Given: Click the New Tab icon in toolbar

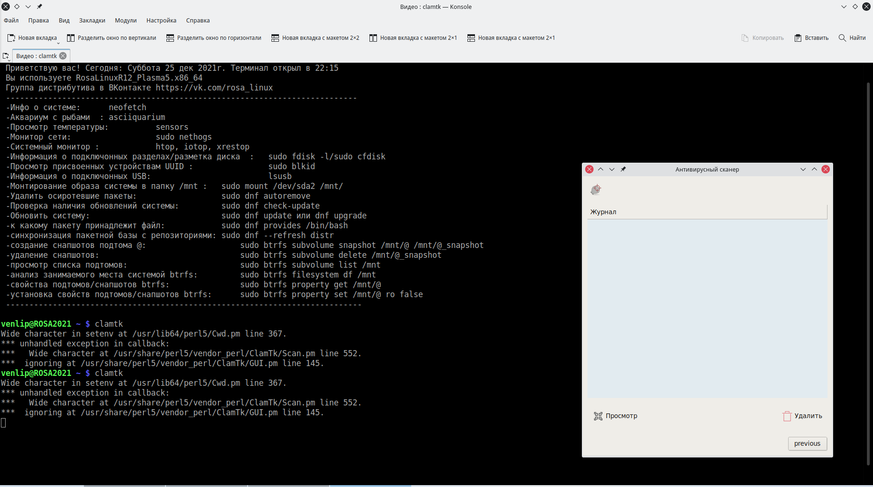Looking at the screenshot, I should 11,38.
